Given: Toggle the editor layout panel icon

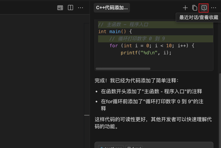Looking at the screenshot, I should 60,8.
